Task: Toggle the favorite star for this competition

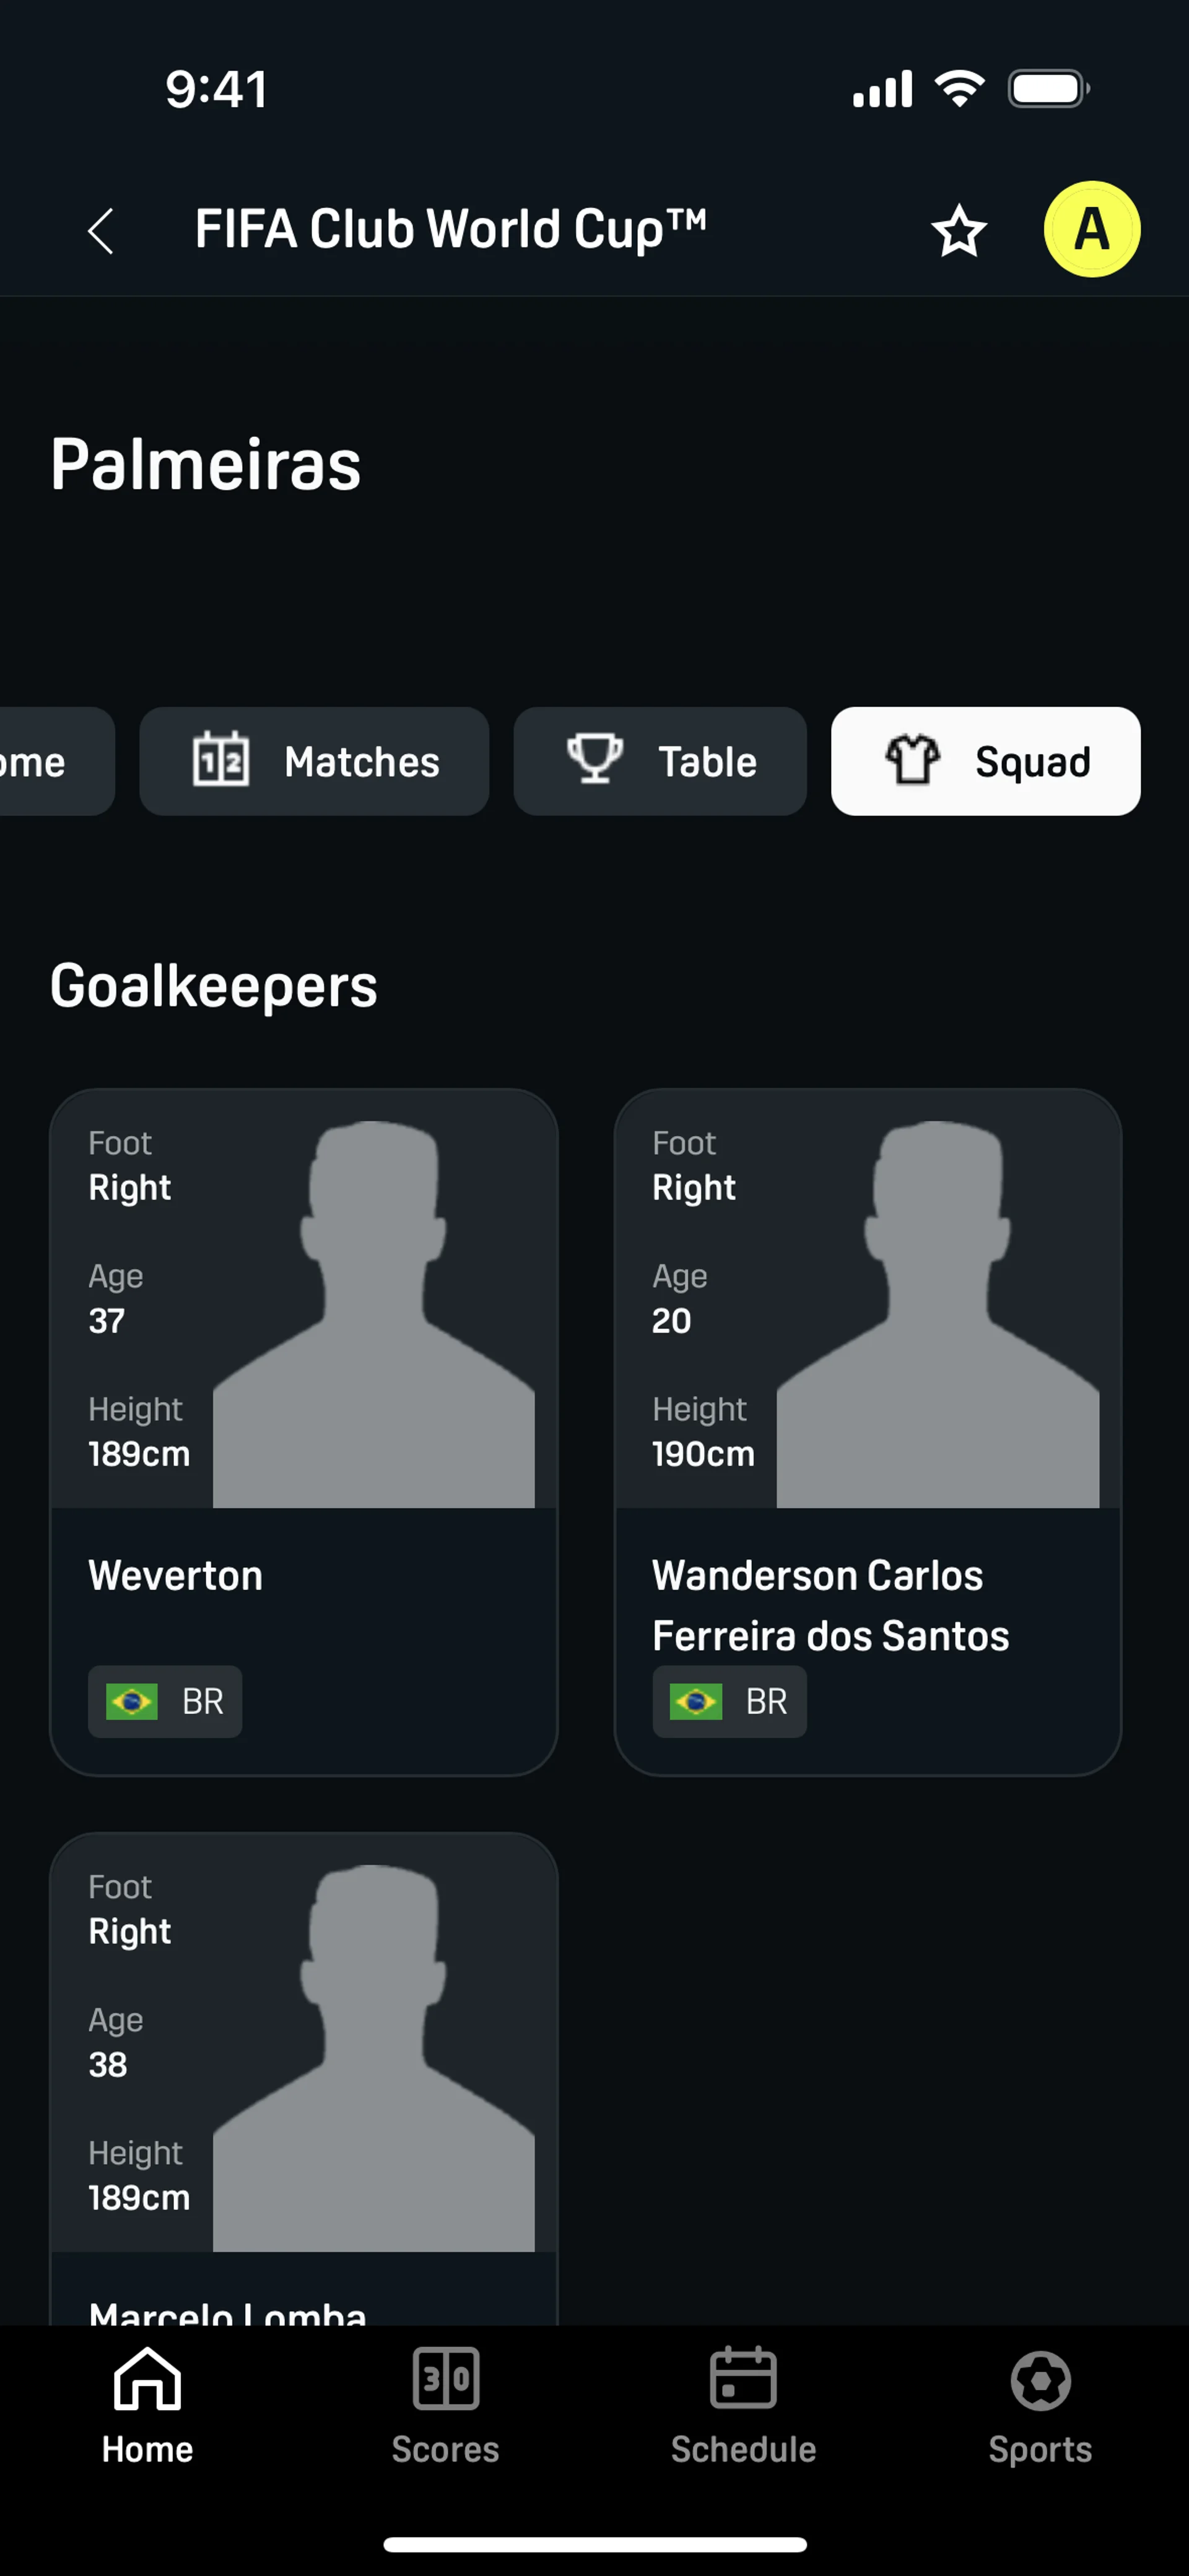Action: point(959,231)
